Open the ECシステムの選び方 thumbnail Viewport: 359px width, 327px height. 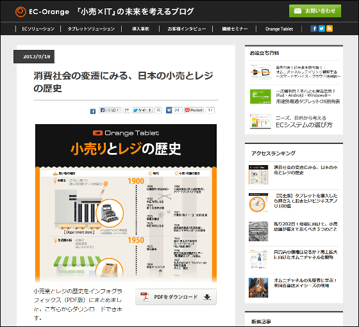260,122
